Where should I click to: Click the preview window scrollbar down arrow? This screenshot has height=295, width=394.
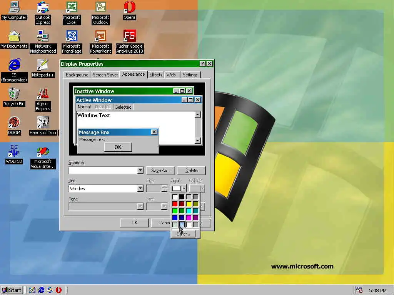pos(198,140)
